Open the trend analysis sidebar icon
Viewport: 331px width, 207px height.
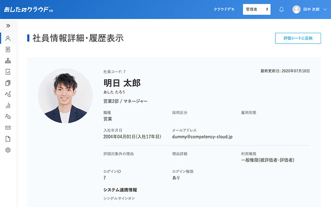(8, 94)
